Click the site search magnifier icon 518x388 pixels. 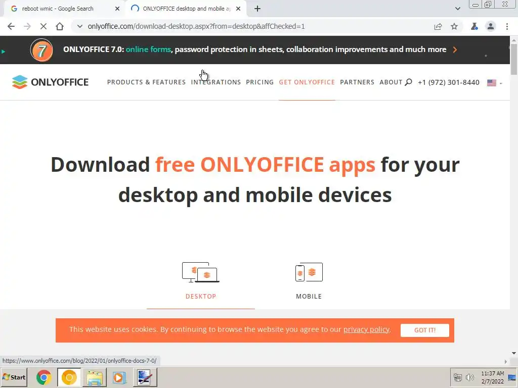(408, 82)
